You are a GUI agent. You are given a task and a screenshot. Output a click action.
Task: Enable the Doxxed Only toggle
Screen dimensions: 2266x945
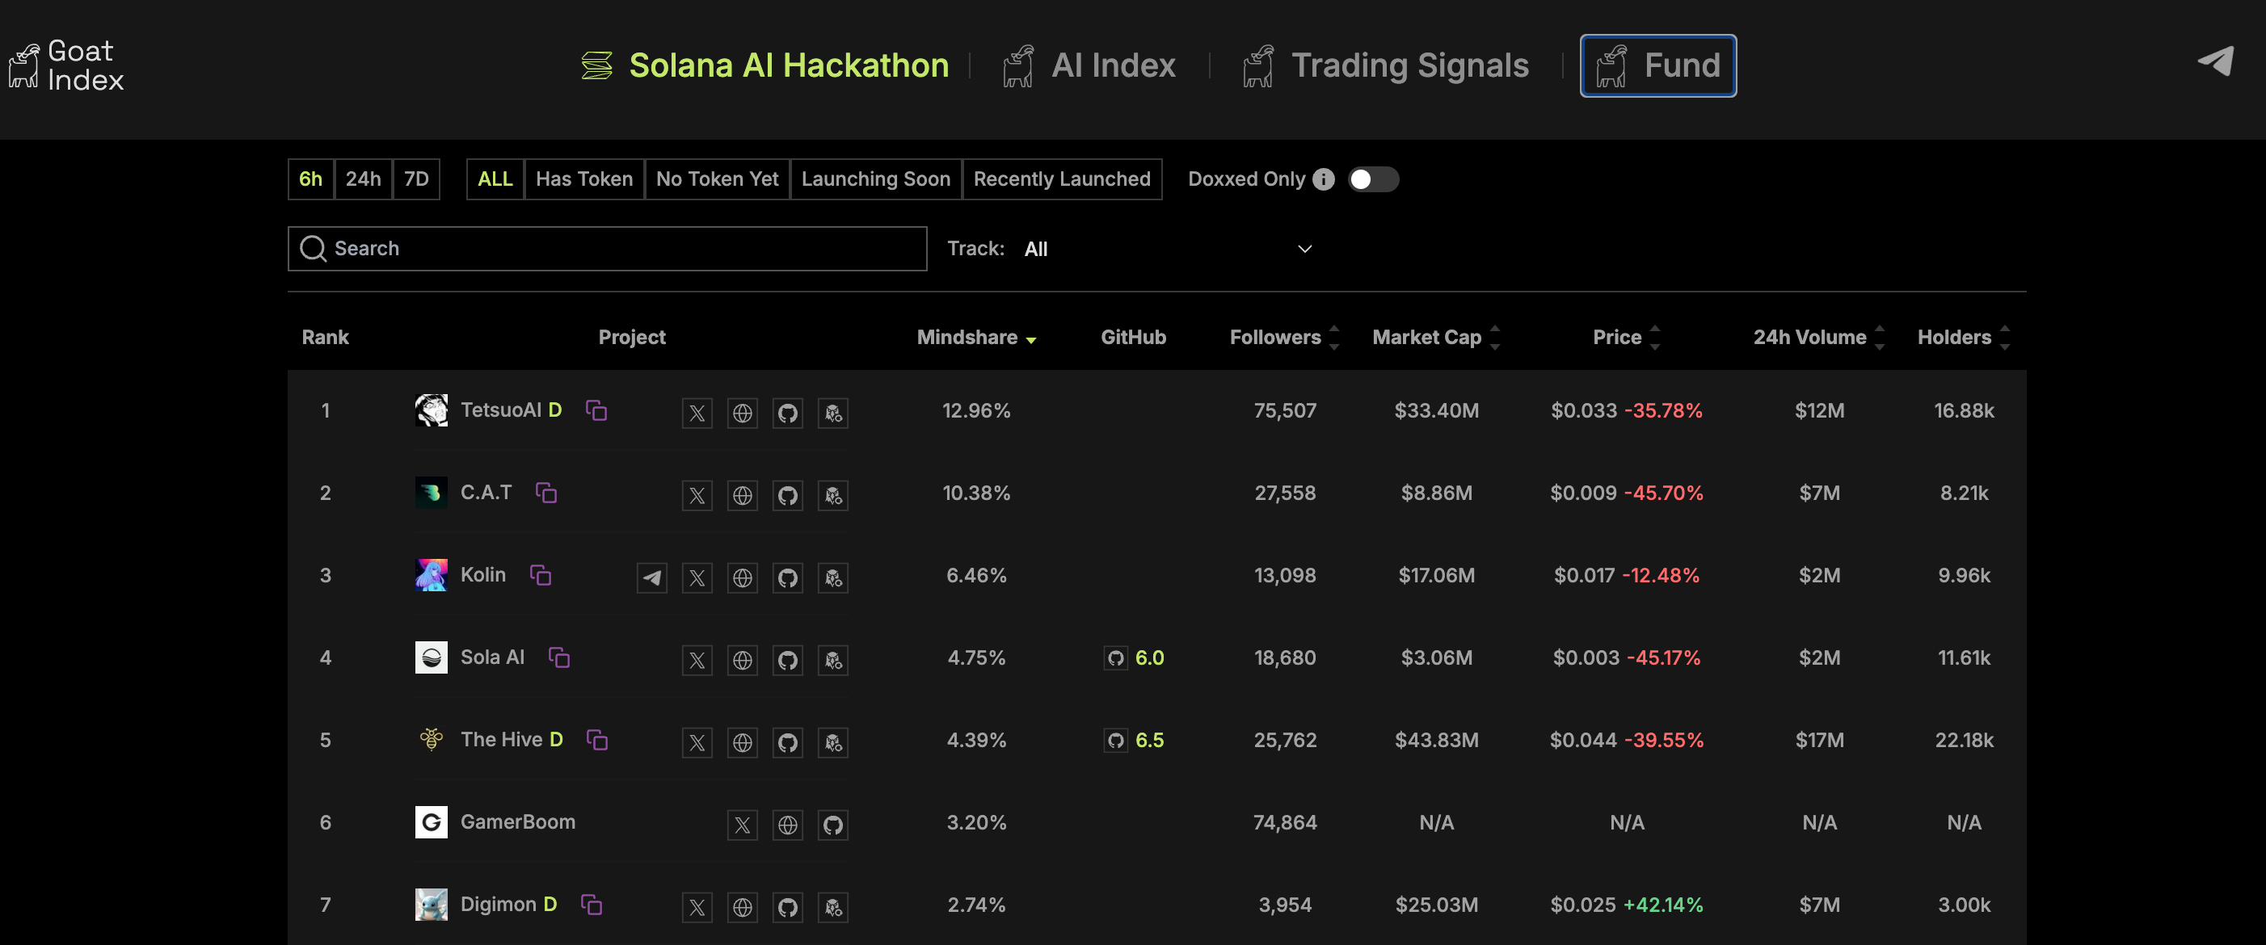[x=1373, y=179]
